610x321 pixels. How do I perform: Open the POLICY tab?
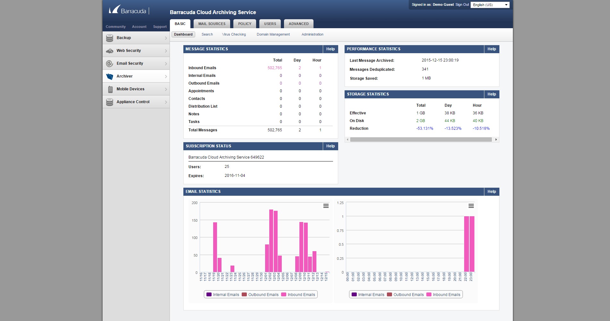pos(245,24)
